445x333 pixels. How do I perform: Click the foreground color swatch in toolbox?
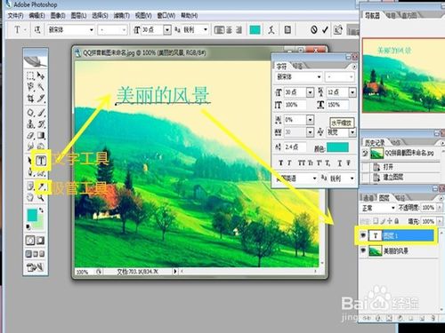(x=32, y=215)
